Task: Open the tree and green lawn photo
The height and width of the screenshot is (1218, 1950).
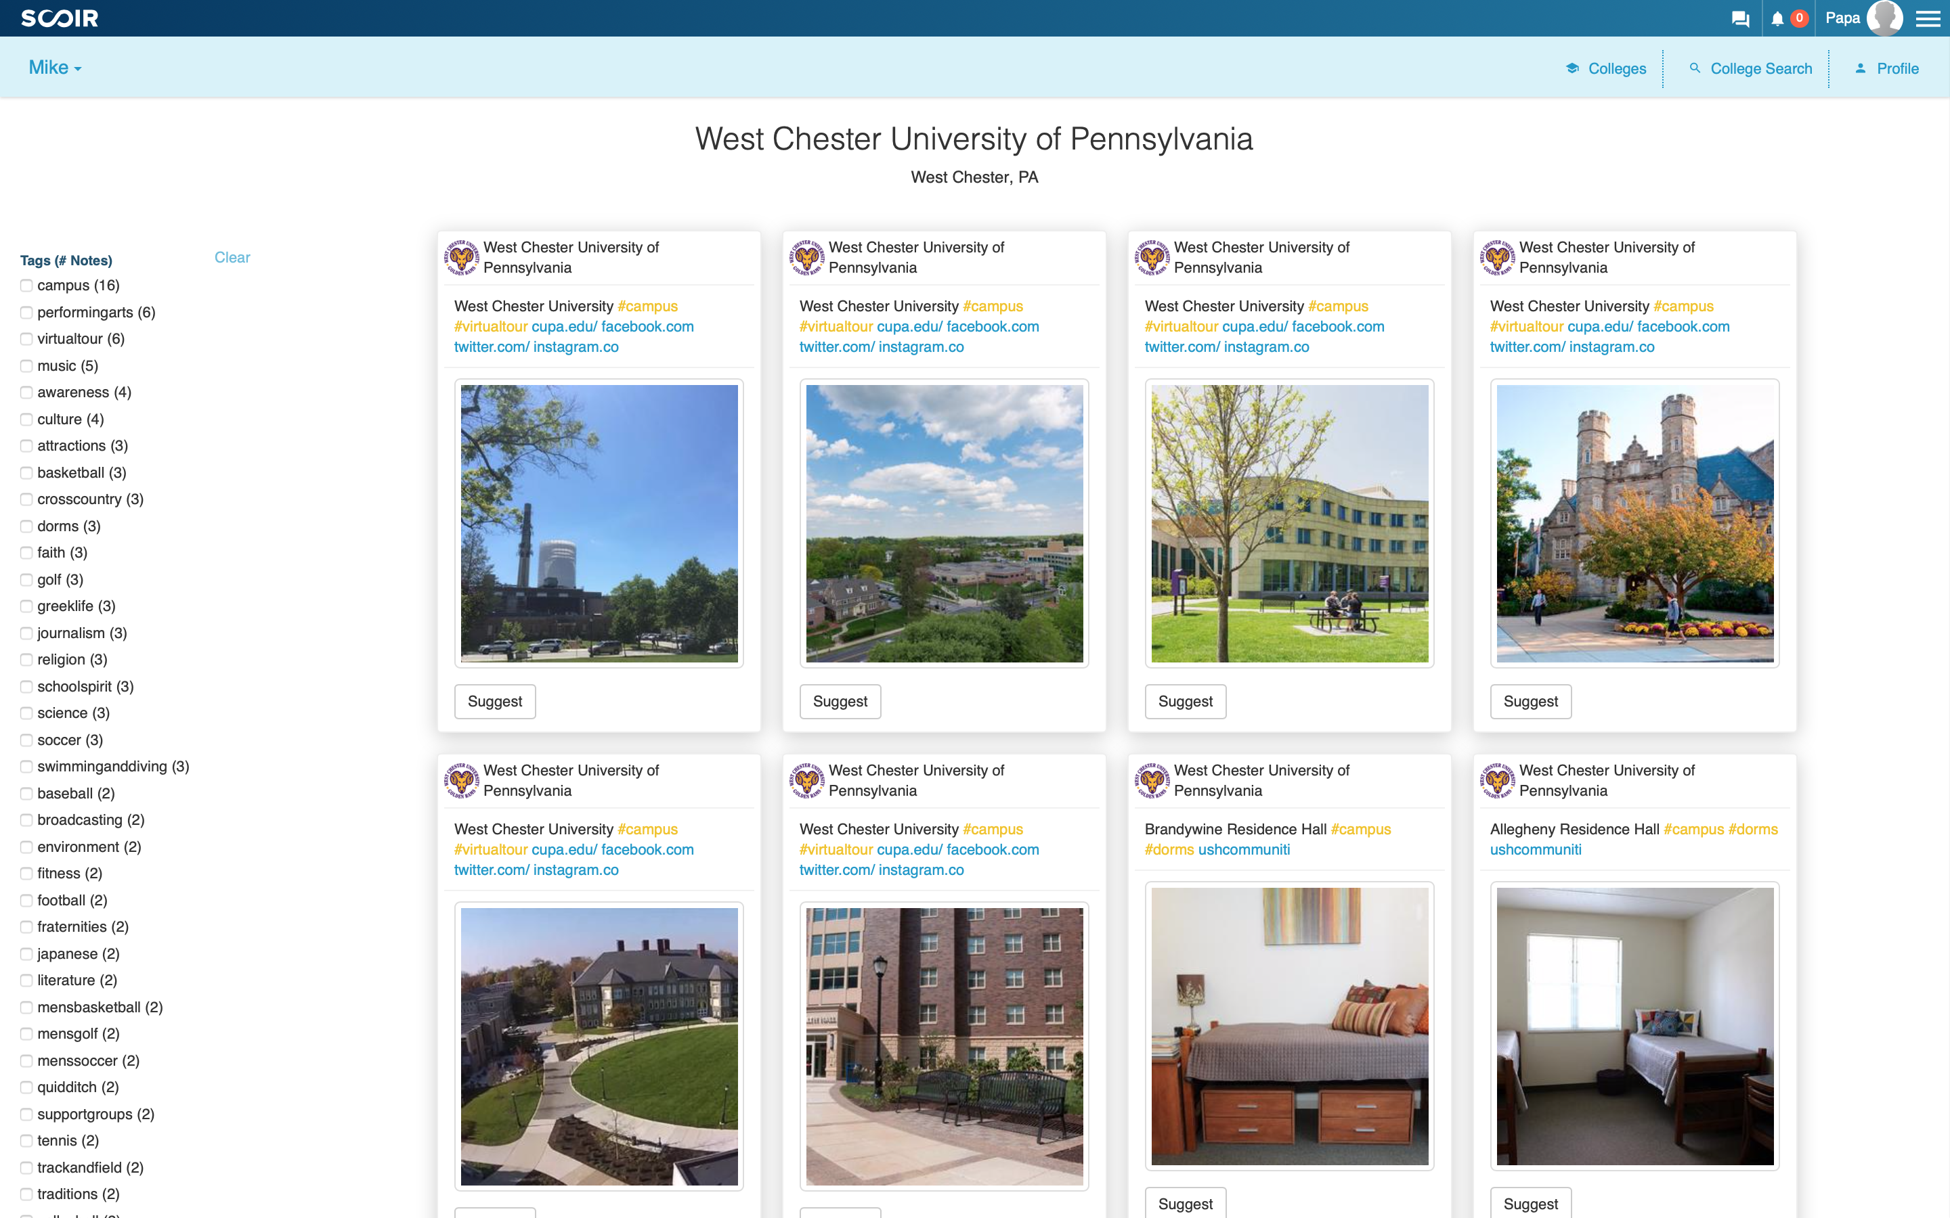Action: [1289, 524]
